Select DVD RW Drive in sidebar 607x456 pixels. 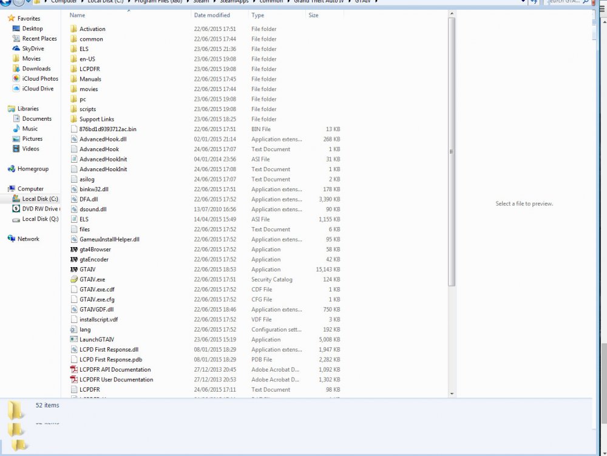point(40,209)
